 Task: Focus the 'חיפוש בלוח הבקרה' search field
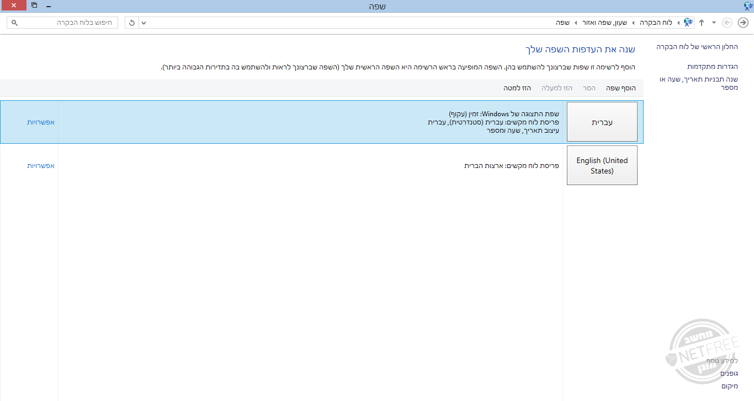[x=62, y=23]
